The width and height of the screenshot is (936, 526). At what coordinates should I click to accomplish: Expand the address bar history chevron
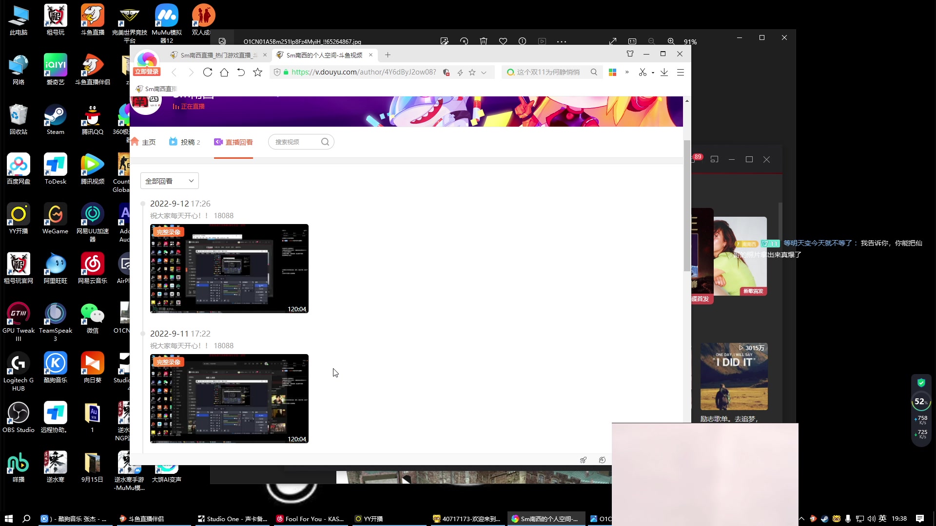[x=484, y=72]
